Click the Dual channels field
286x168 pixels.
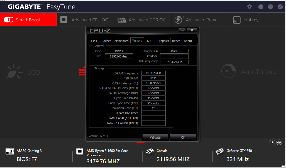pos(174,51)
